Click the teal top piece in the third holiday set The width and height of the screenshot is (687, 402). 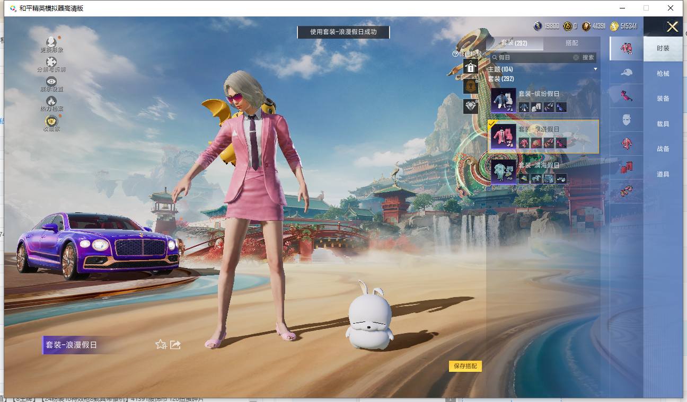536,178
